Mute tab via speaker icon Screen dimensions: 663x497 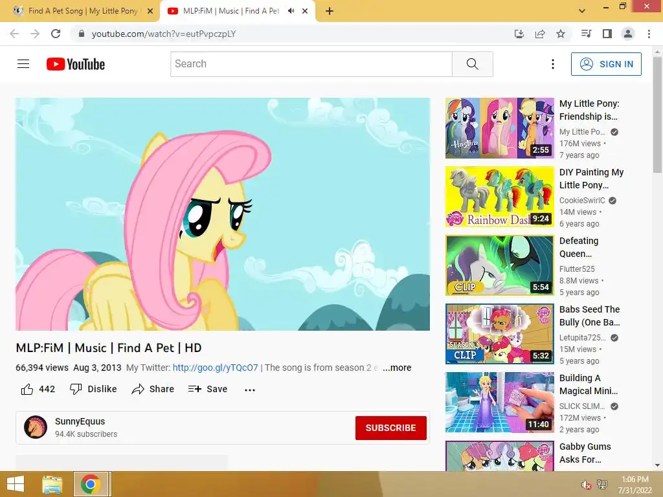291,11
